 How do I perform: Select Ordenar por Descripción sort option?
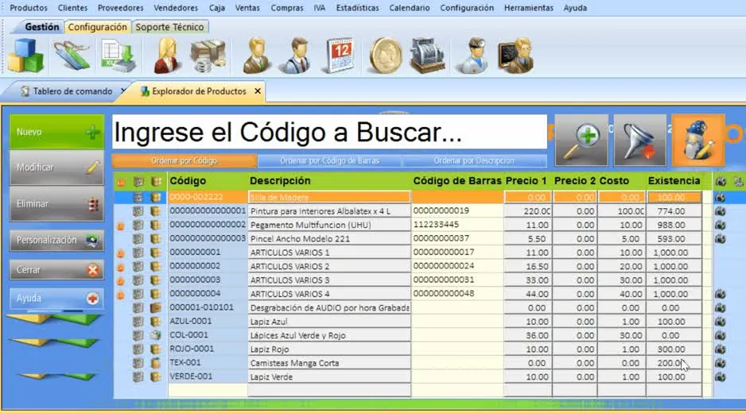[x=474, y=160]
